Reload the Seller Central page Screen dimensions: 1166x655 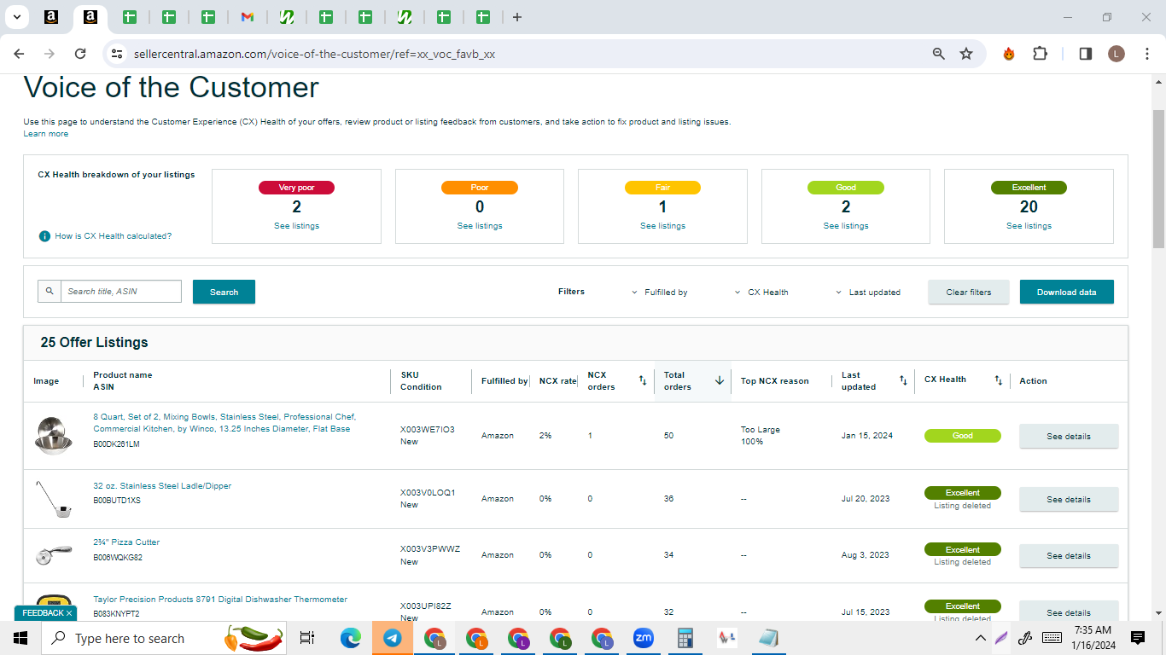coord(80,54)
